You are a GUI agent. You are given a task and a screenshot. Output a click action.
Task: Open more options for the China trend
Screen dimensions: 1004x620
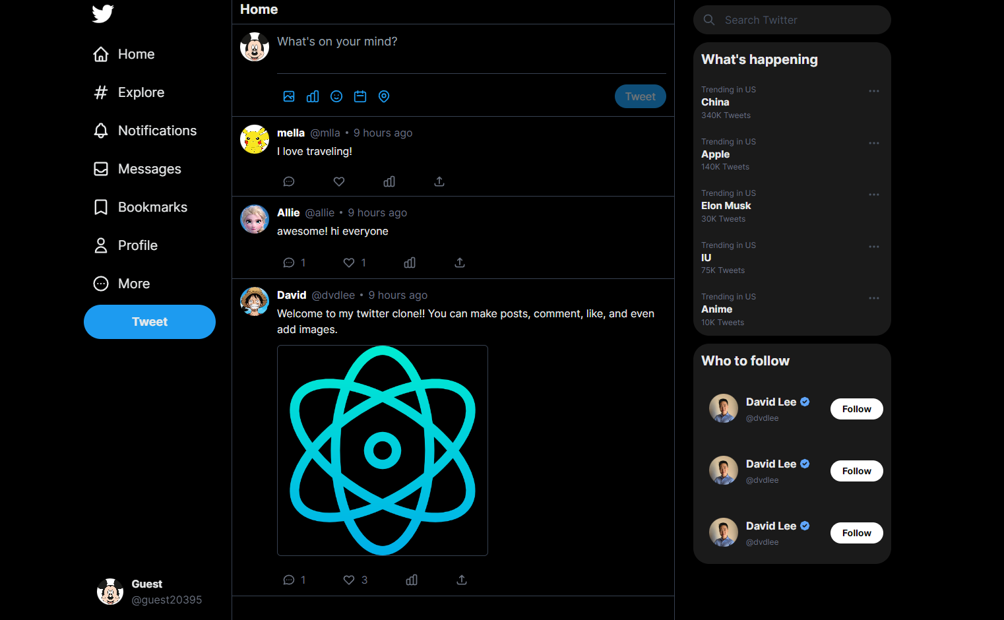874,90
